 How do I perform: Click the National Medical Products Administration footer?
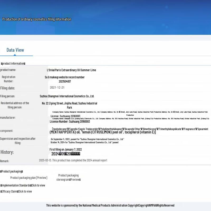(x=110, y=205)
